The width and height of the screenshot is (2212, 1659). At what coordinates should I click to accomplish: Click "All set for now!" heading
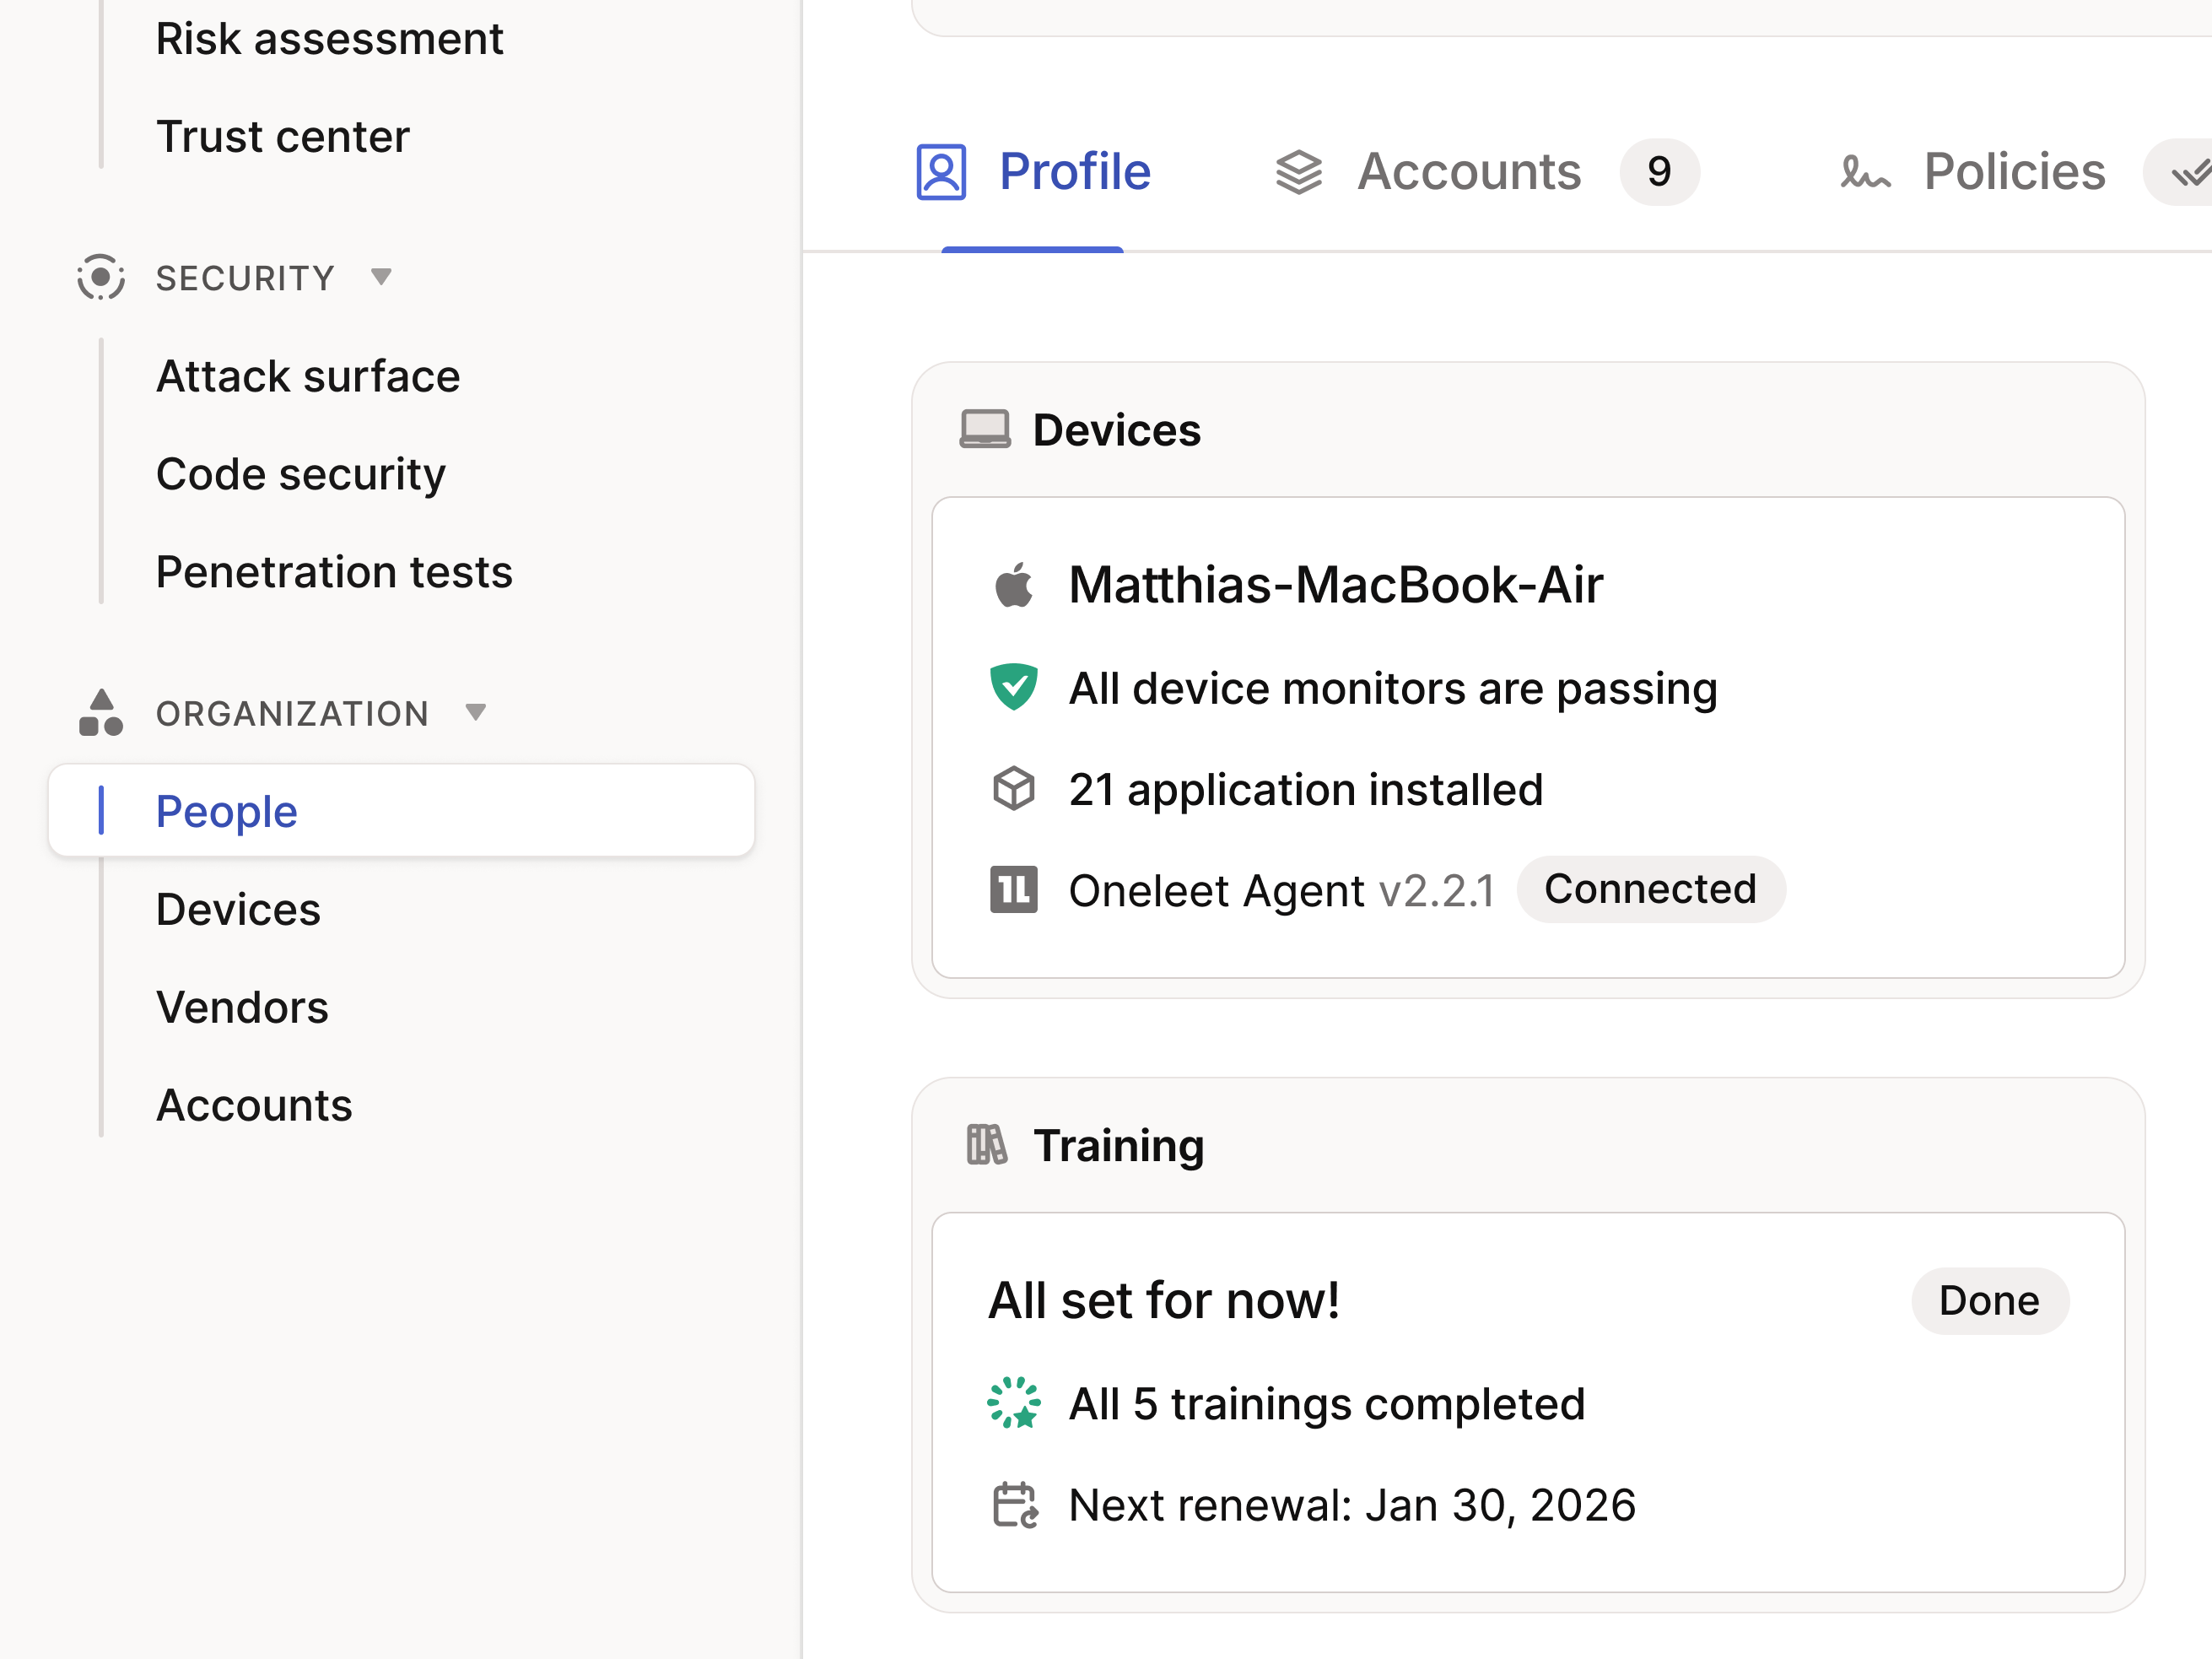click(x=1164, y=1301)
